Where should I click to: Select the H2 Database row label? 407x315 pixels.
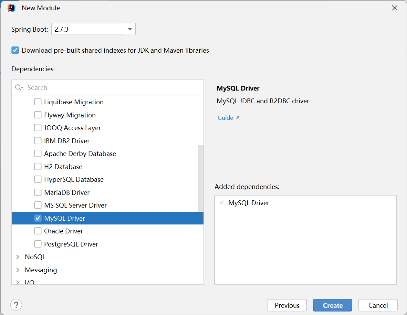[x=63, y=167]
